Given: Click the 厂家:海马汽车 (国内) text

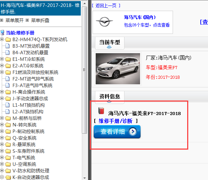Looking at the screenshot, I should tap(168, 58).
